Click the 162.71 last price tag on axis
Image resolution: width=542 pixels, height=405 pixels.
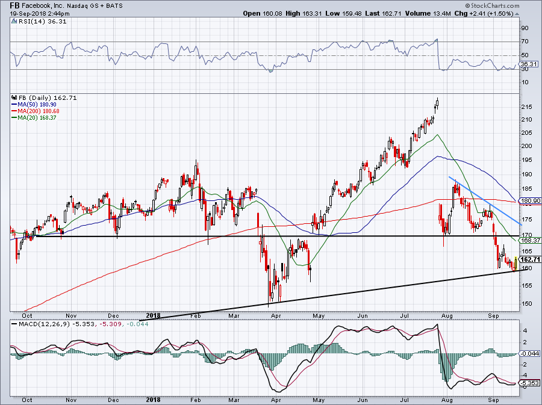tap(530, 259)
